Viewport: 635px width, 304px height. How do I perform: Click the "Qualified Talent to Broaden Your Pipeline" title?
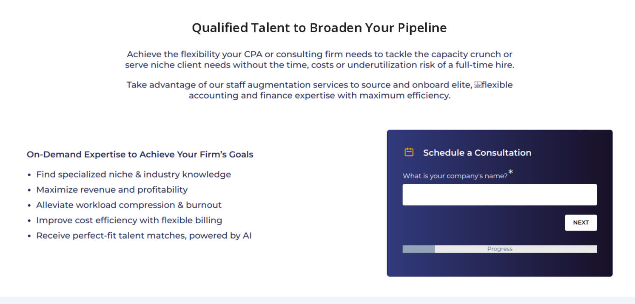tap(319, 28)
